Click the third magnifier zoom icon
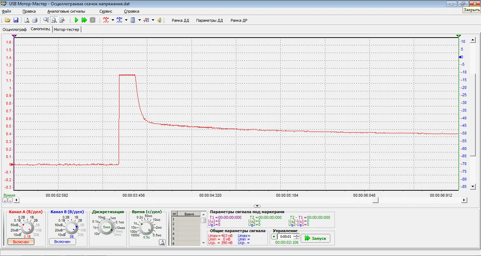The image size is (481, 256). tap(62, 20)
